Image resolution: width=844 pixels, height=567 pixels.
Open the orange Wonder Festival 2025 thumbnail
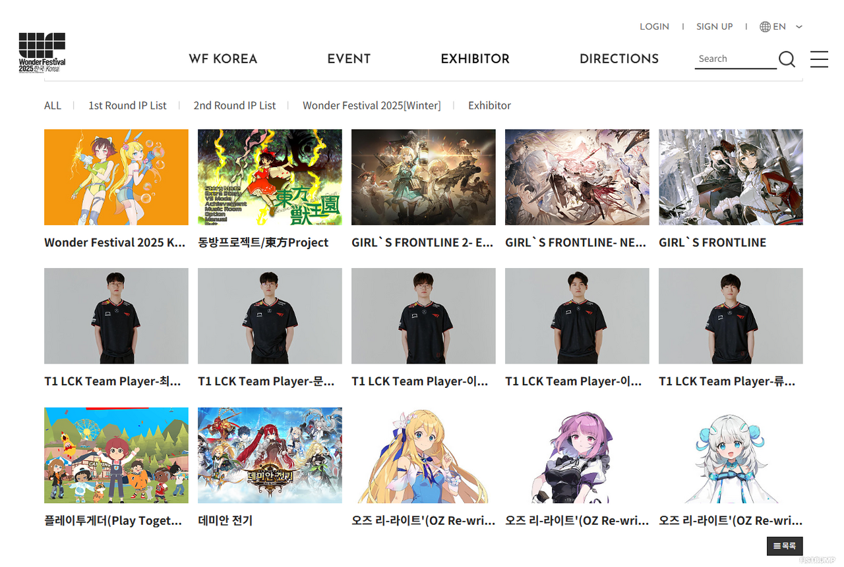pos(116,177)
